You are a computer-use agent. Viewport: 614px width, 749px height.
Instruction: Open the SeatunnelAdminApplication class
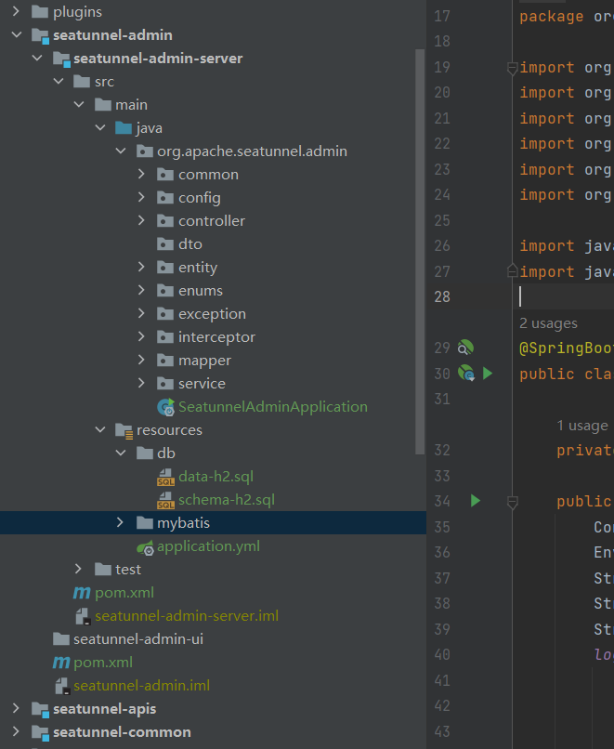273,407
